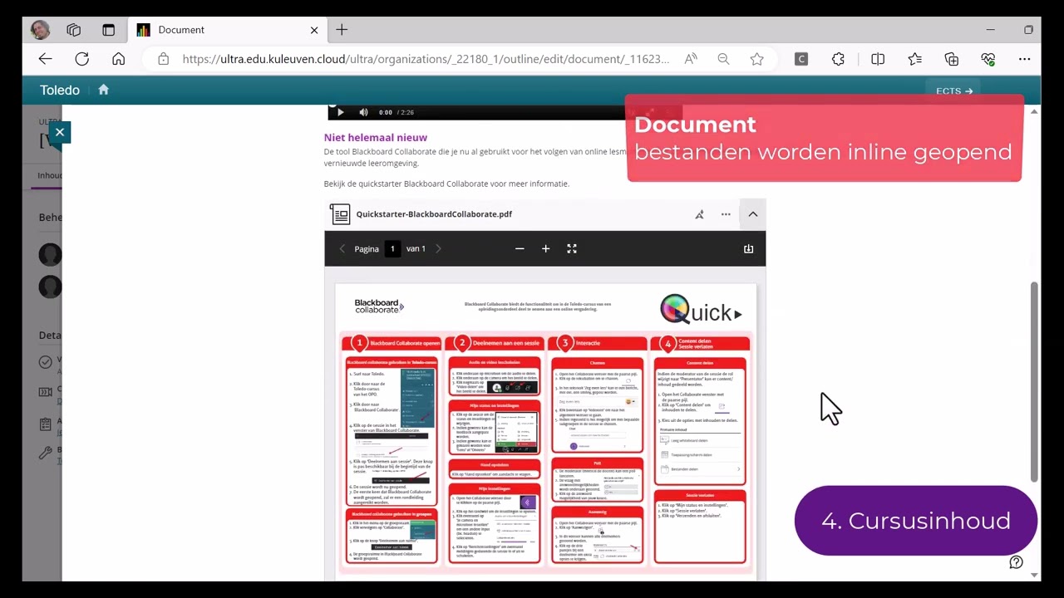Collapse the inline PDF viewer chevron
1064x598 pixels.
(x=752, y=214)
